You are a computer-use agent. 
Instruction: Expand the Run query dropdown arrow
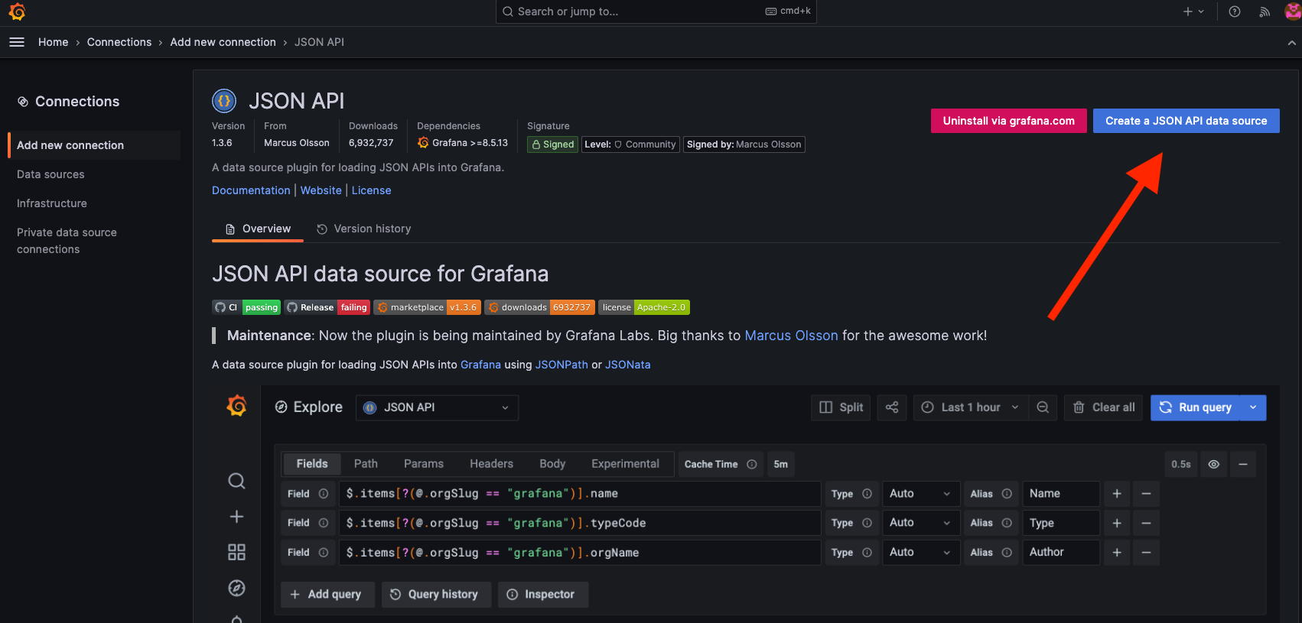pyautogui.click(x=1253, y=407)
